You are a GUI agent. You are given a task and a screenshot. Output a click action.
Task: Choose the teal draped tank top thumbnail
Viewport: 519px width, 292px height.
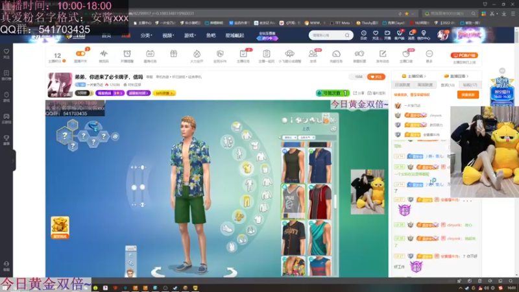click(x=320, y=237)
